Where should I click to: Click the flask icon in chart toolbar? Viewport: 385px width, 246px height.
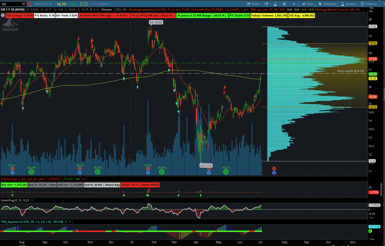click(275, 4)
